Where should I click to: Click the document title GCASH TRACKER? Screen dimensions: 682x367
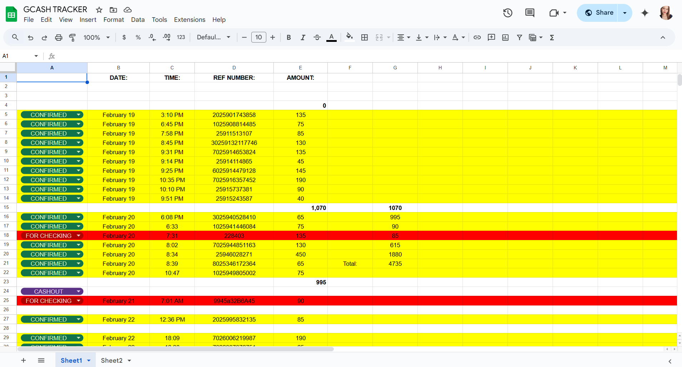[55, 9]
